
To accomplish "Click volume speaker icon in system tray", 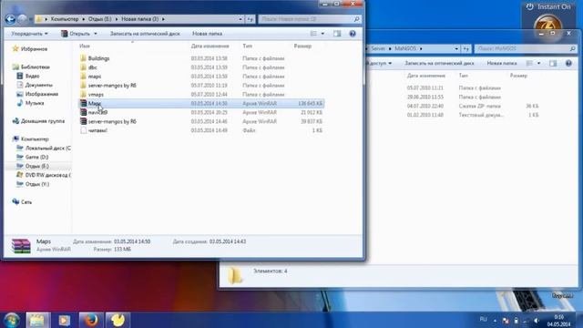I will pyautogui.click(x=537, y=320).
